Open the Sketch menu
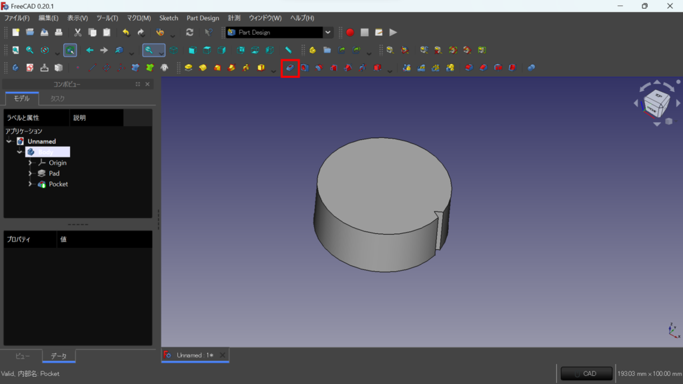The image size is (683, 384). coord(169,18)
